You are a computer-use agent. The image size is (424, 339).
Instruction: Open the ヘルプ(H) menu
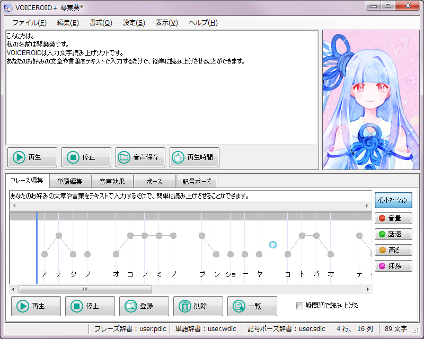point(203,23)
